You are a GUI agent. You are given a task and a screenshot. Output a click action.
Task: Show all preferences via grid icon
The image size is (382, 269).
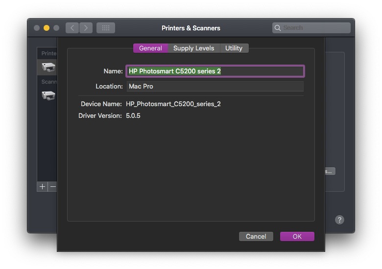tap(105, 28)
